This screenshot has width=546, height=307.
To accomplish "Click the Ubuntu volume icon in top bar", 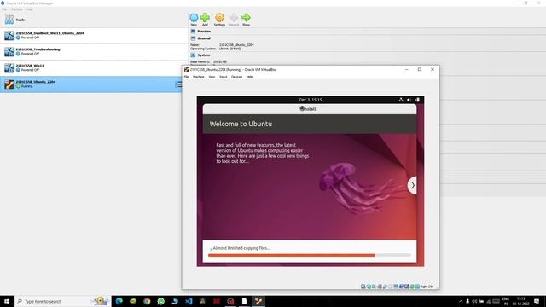I will [409, 100].
